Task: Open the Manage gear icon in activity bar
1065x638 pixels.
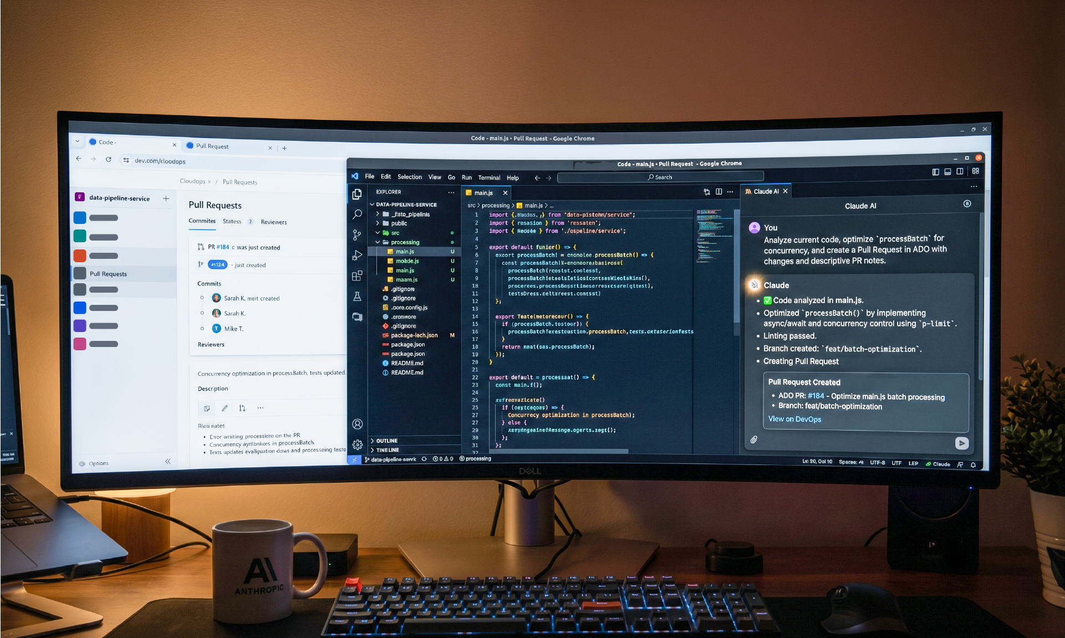Action: (x=358, y=445)
